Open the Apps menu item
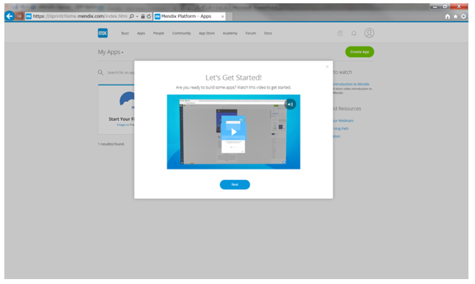 click(141, 33)
